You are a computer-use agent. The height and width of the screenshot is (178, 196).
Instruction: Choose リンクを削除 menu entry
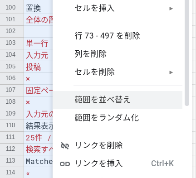click(x=118, y=146)
